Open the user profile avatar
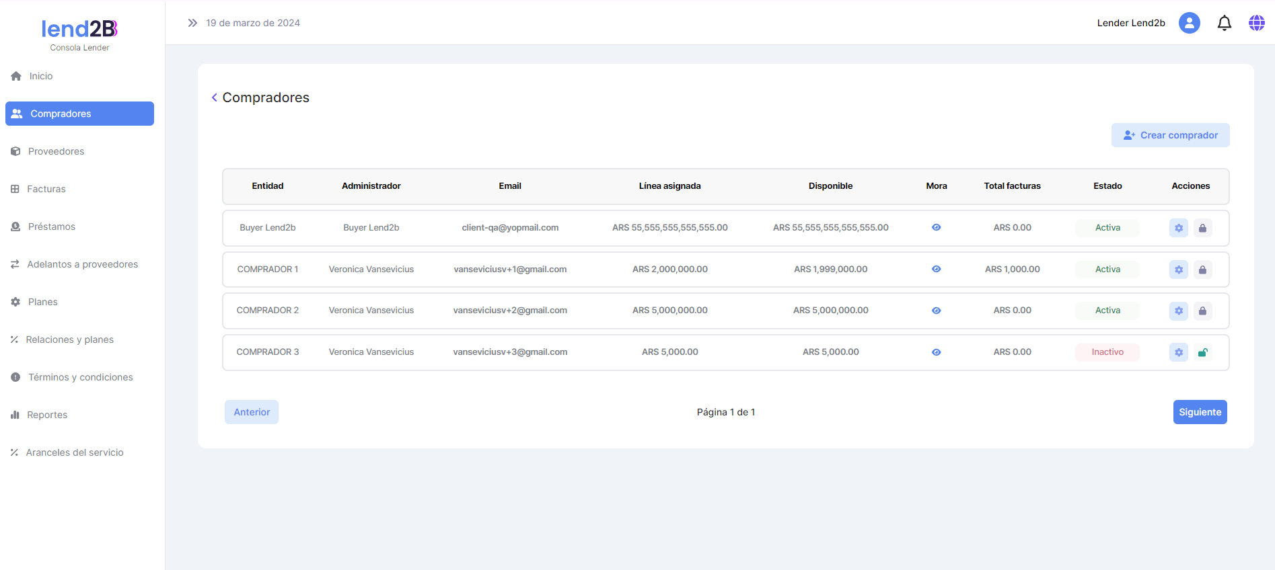The height and width of the screenshot is (570, 1275). (x=1189, y=23)
